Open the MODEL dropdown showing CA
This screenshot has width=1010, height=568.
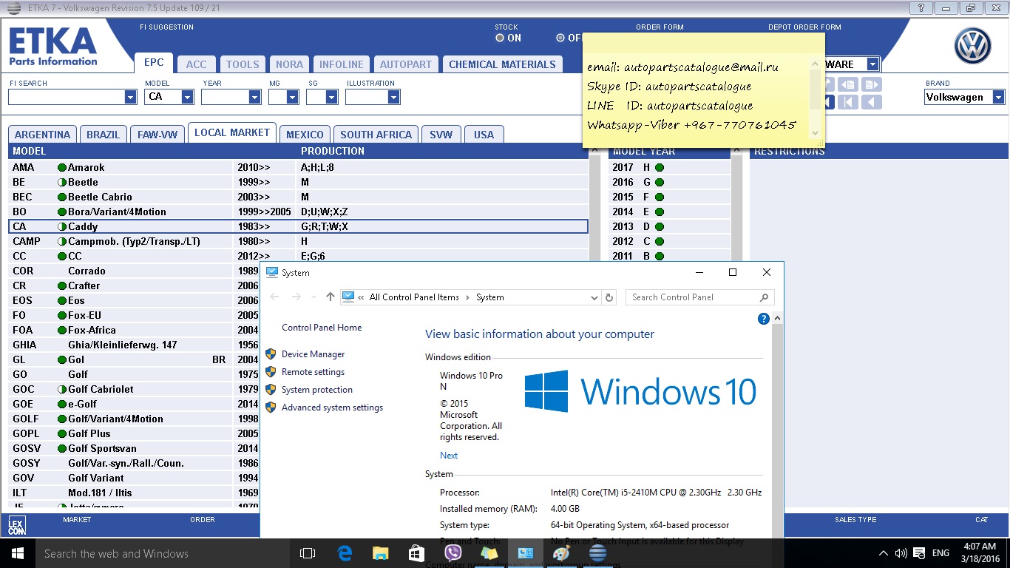click(188, 97)
